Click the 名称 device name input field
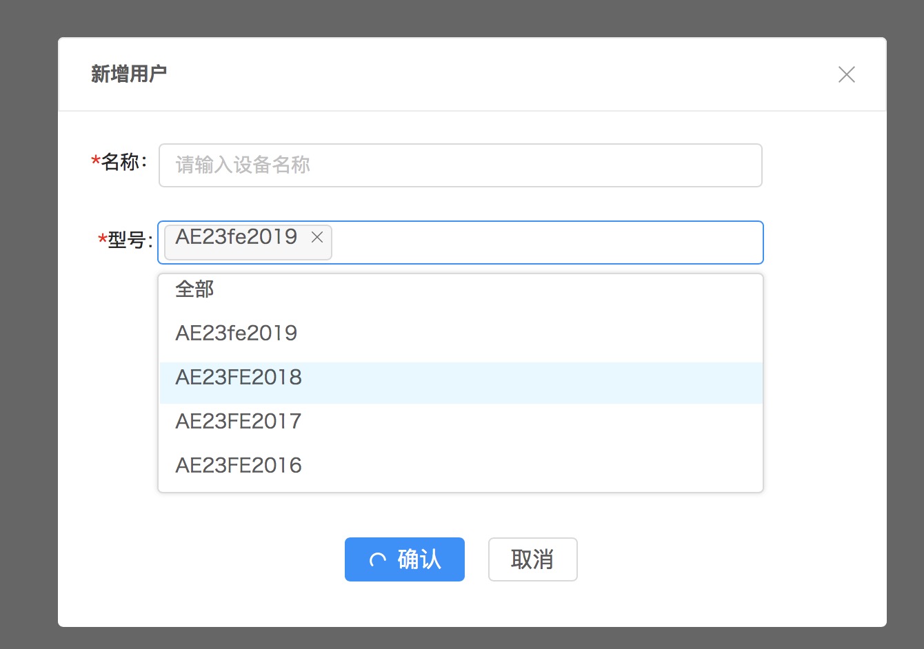The width and height of the screenshot is (924, 649). click(460, 165)
